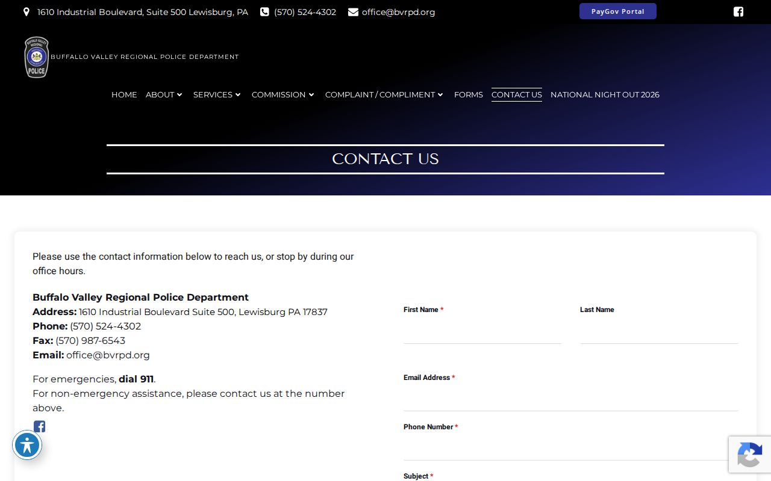
Task: Open the Services menu item
Action: pyautogui.click(x=213, y=95)
